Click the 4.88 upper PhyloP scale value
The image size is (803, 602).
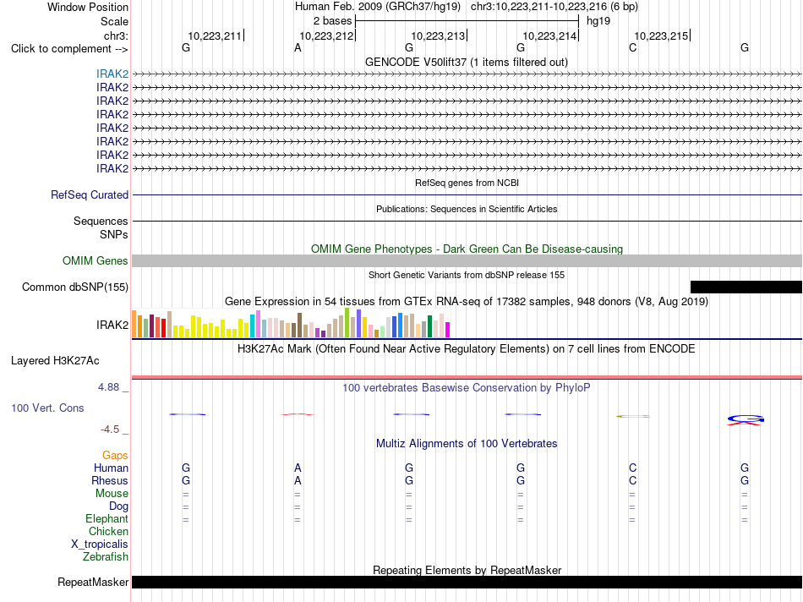[108, 387]
